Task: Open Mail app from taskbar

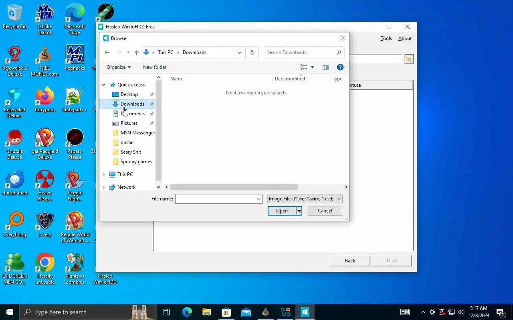Action: pos(246,312)
